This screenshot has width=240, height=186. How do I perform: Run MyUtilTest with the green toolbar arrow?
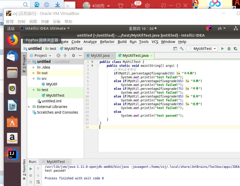(x=222, y=49)
